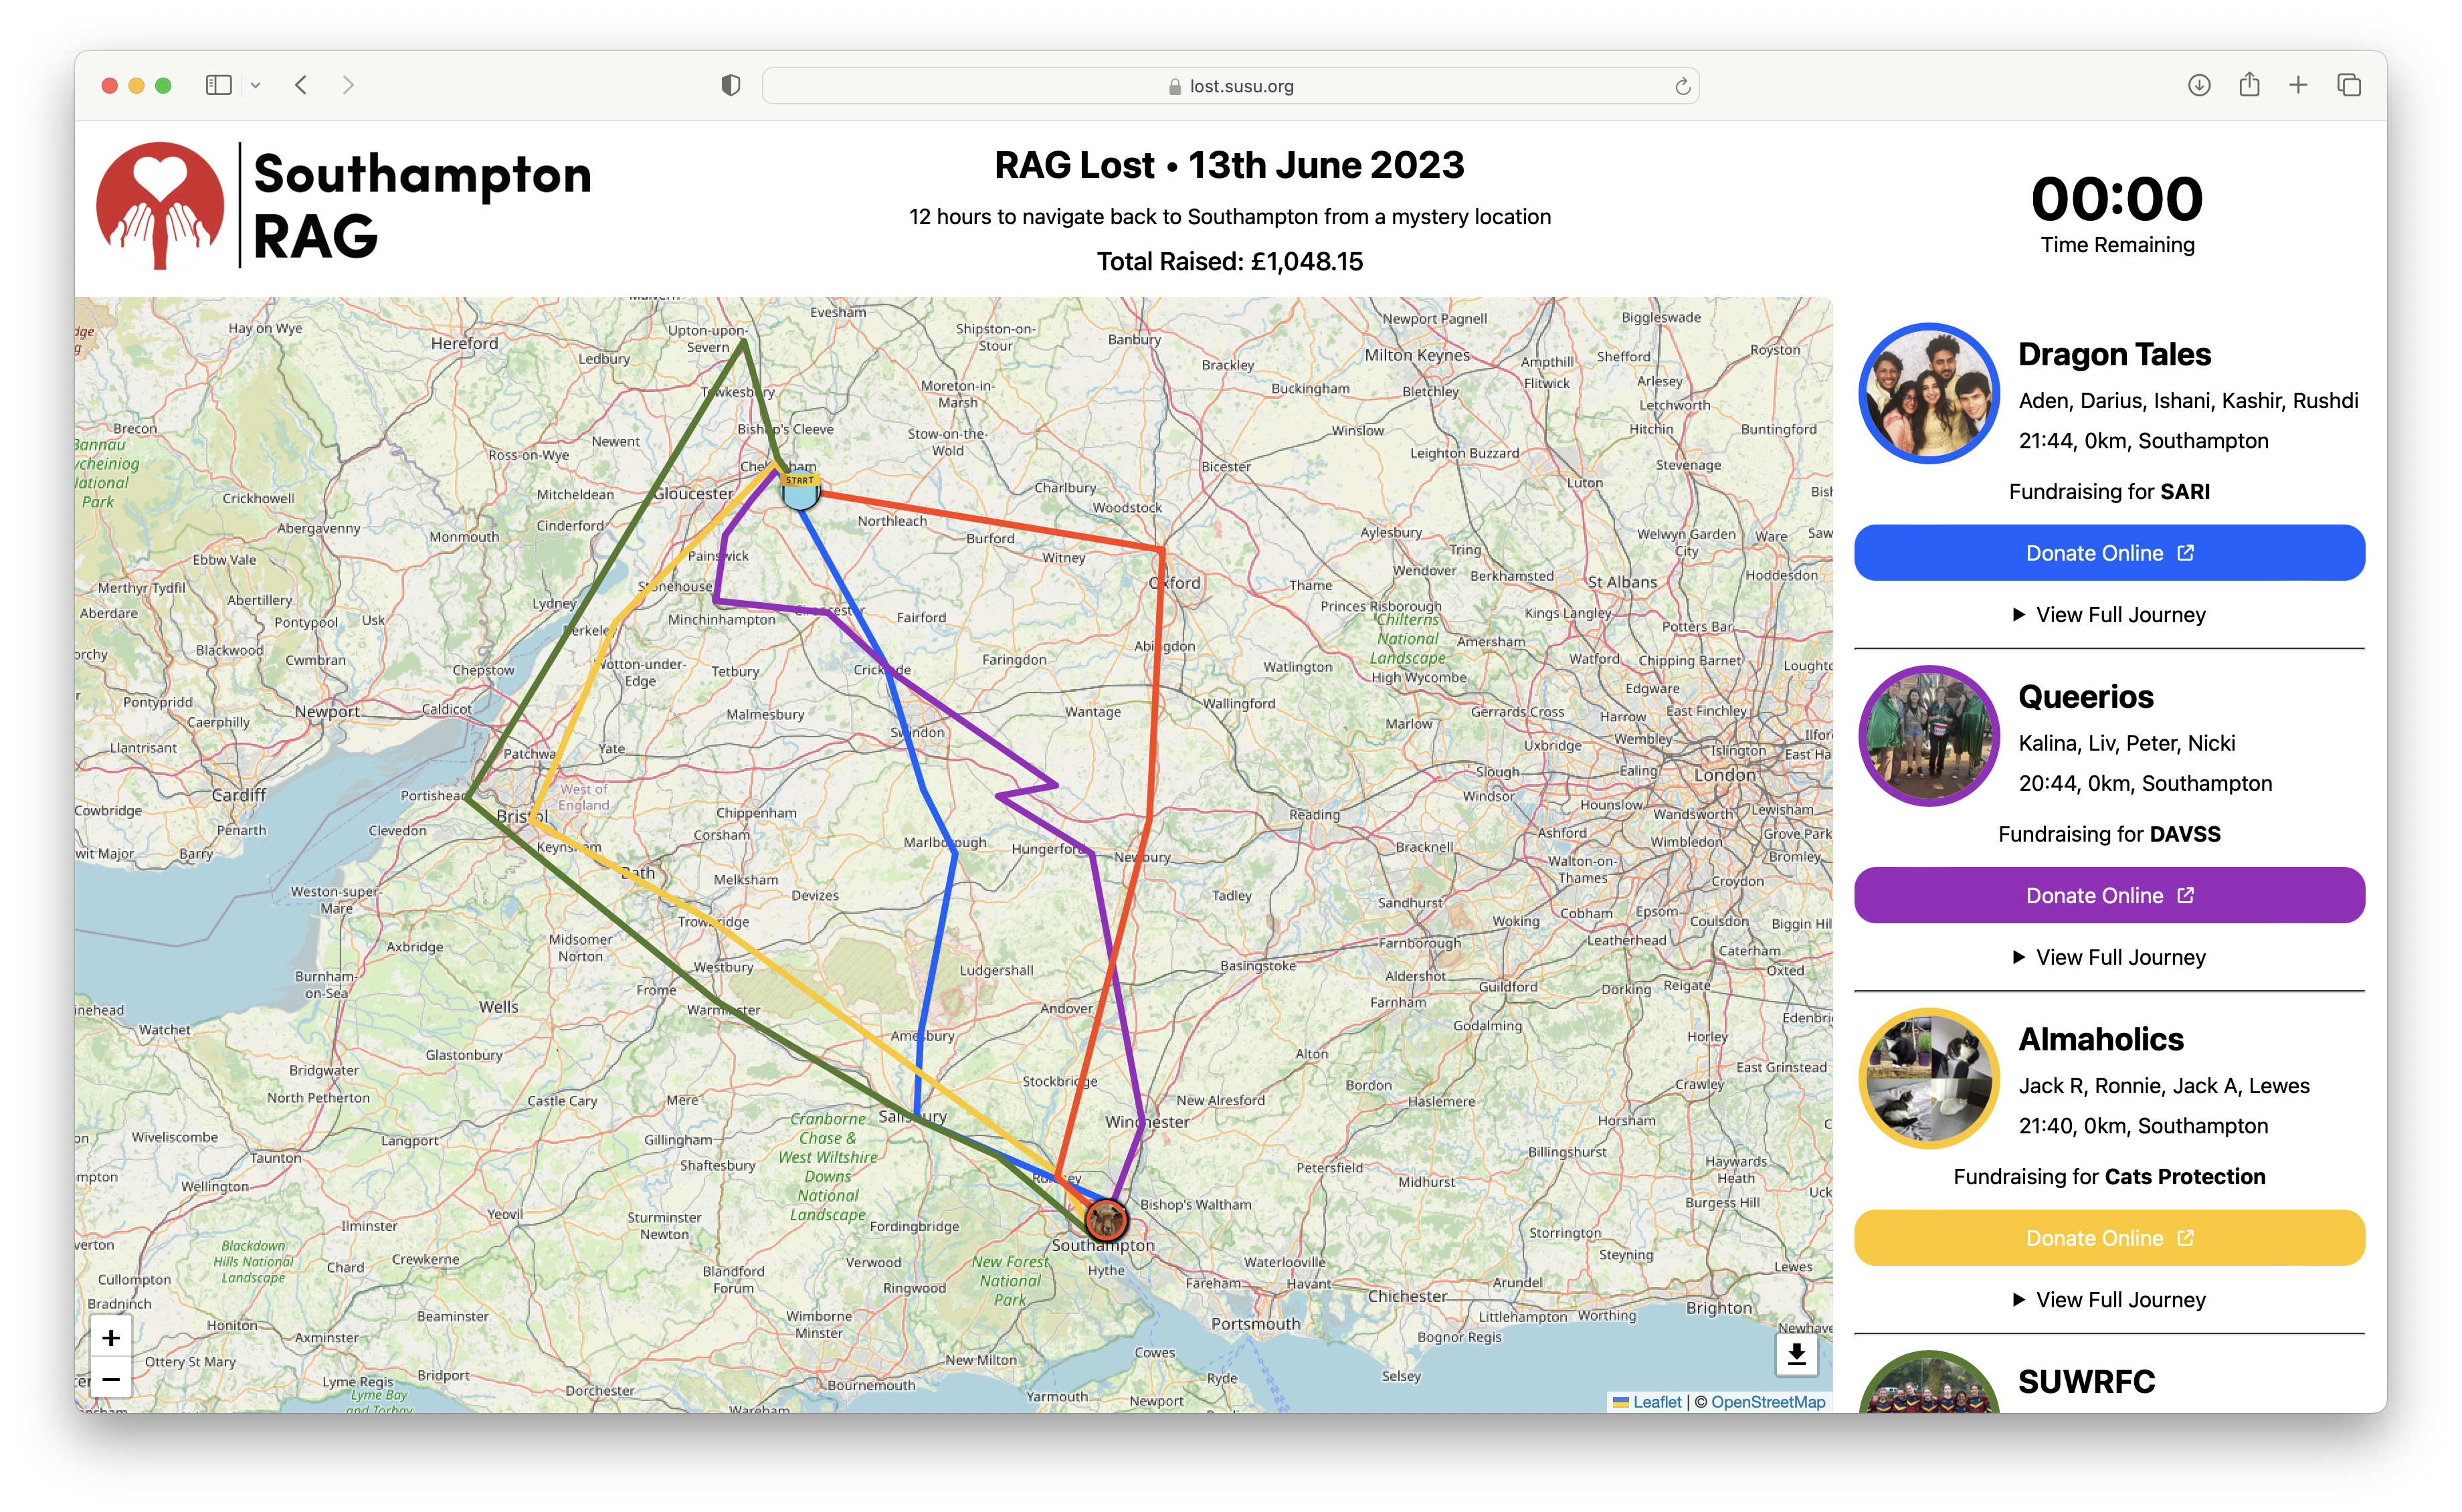Expand Almaholics View Full Journey
The width and height of the screenshot is (2462, 1512).
[2109, 1300]
